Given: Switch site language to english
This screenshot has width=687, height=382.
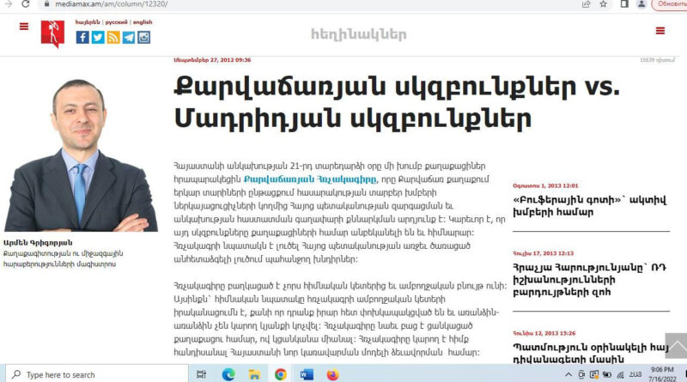Looking at the screenshot, I should click(x=143, y=21).
